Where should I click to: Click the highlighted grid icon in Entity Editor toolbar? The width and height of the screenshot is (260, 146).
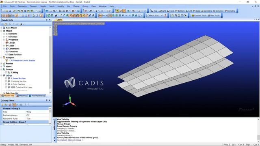click(14, 105)
